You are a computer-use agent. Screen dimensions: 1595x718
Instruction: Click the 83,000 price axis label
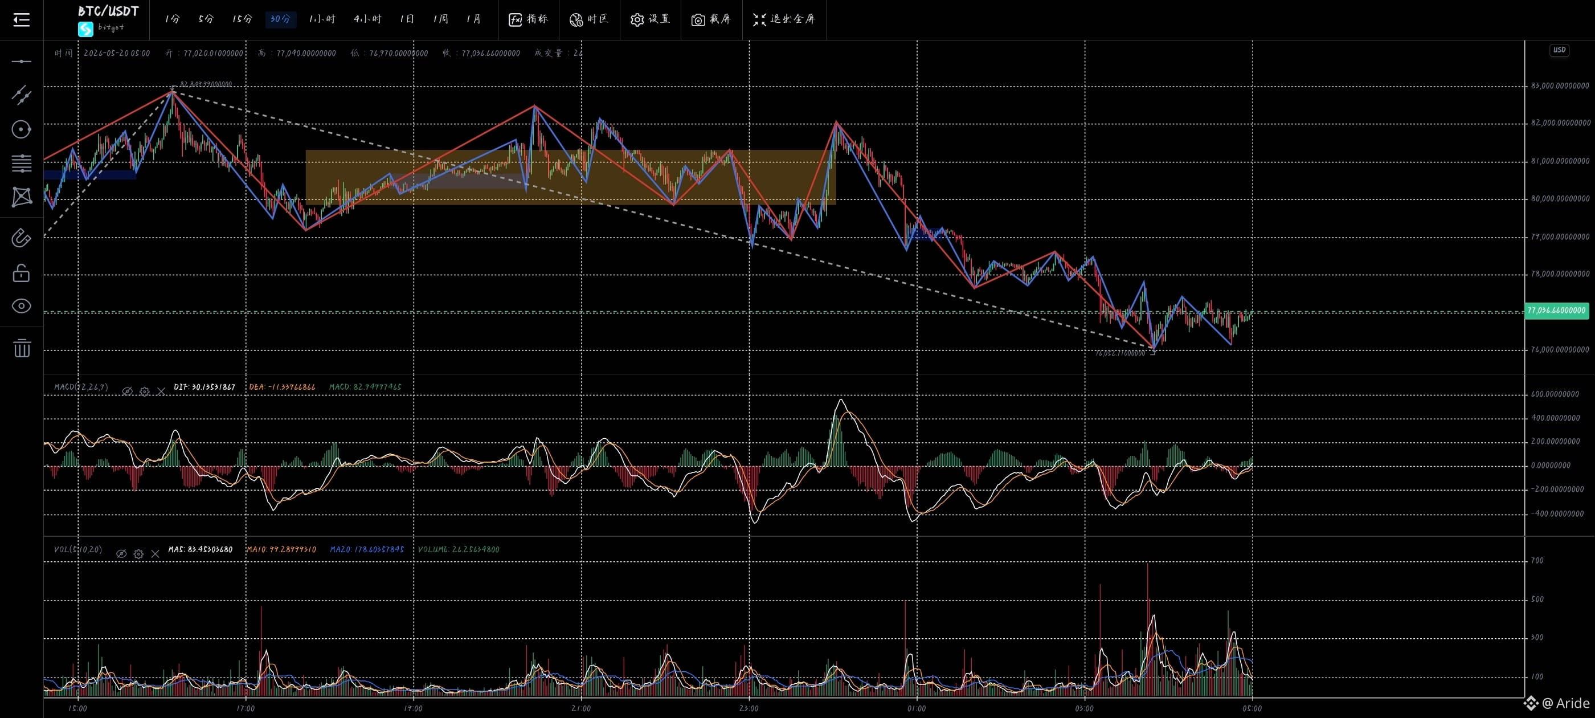click(1560, 86)
